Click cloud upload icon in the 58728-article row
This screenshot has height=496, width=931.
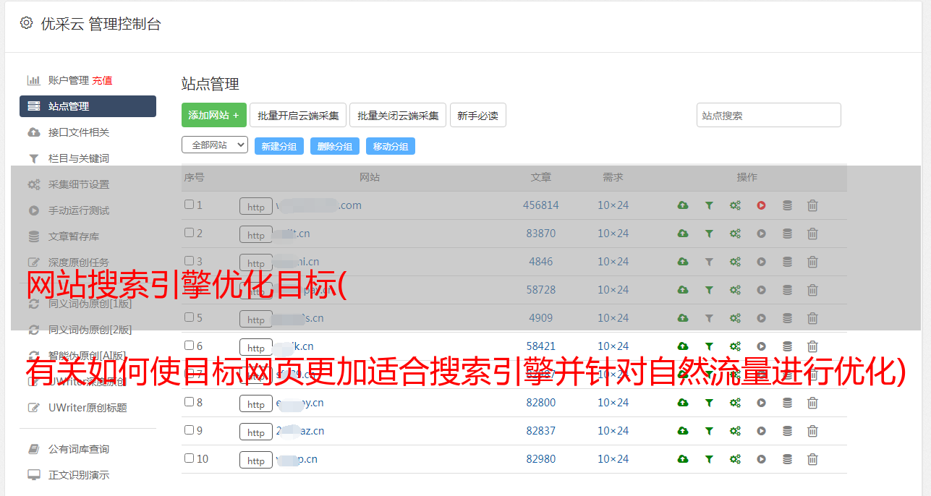coord(683,290)
